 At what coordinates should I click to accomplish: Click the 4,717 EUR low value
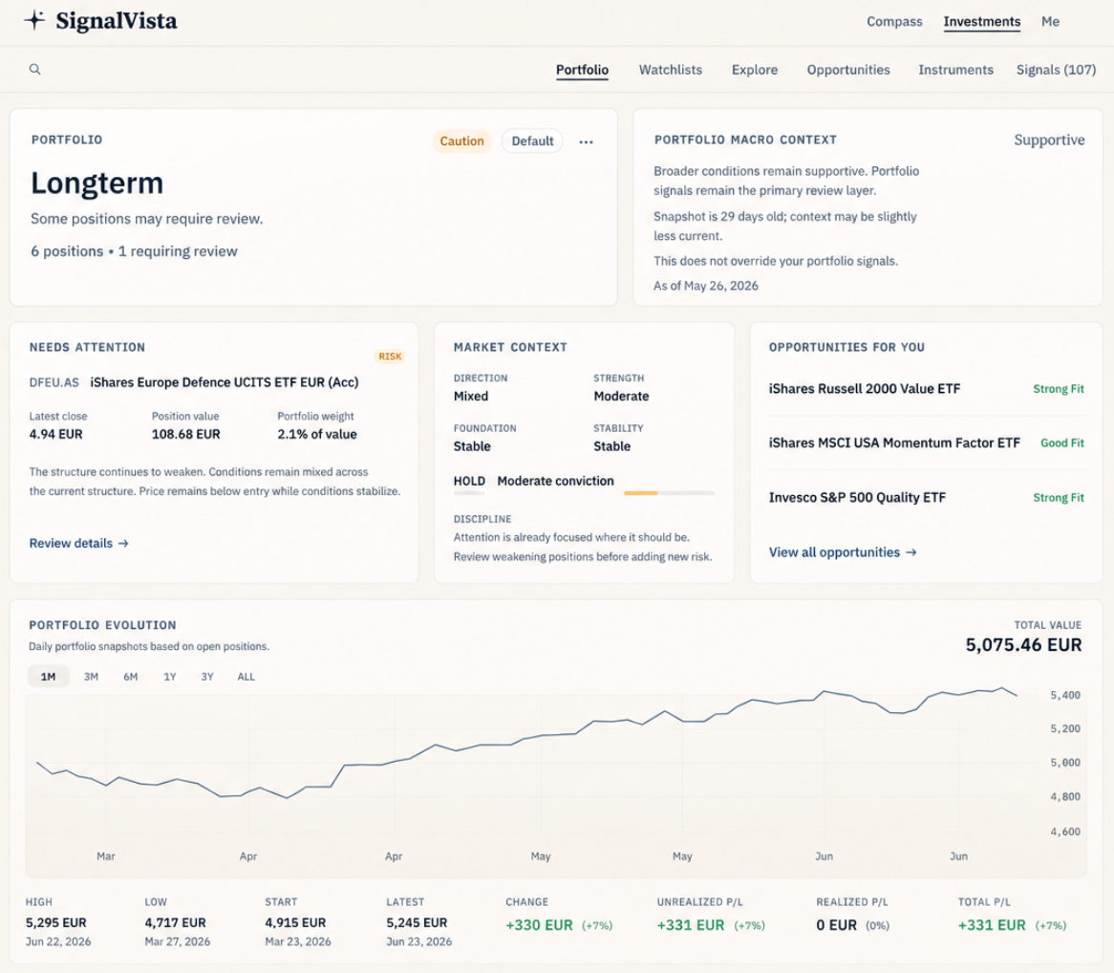[176, 922]
